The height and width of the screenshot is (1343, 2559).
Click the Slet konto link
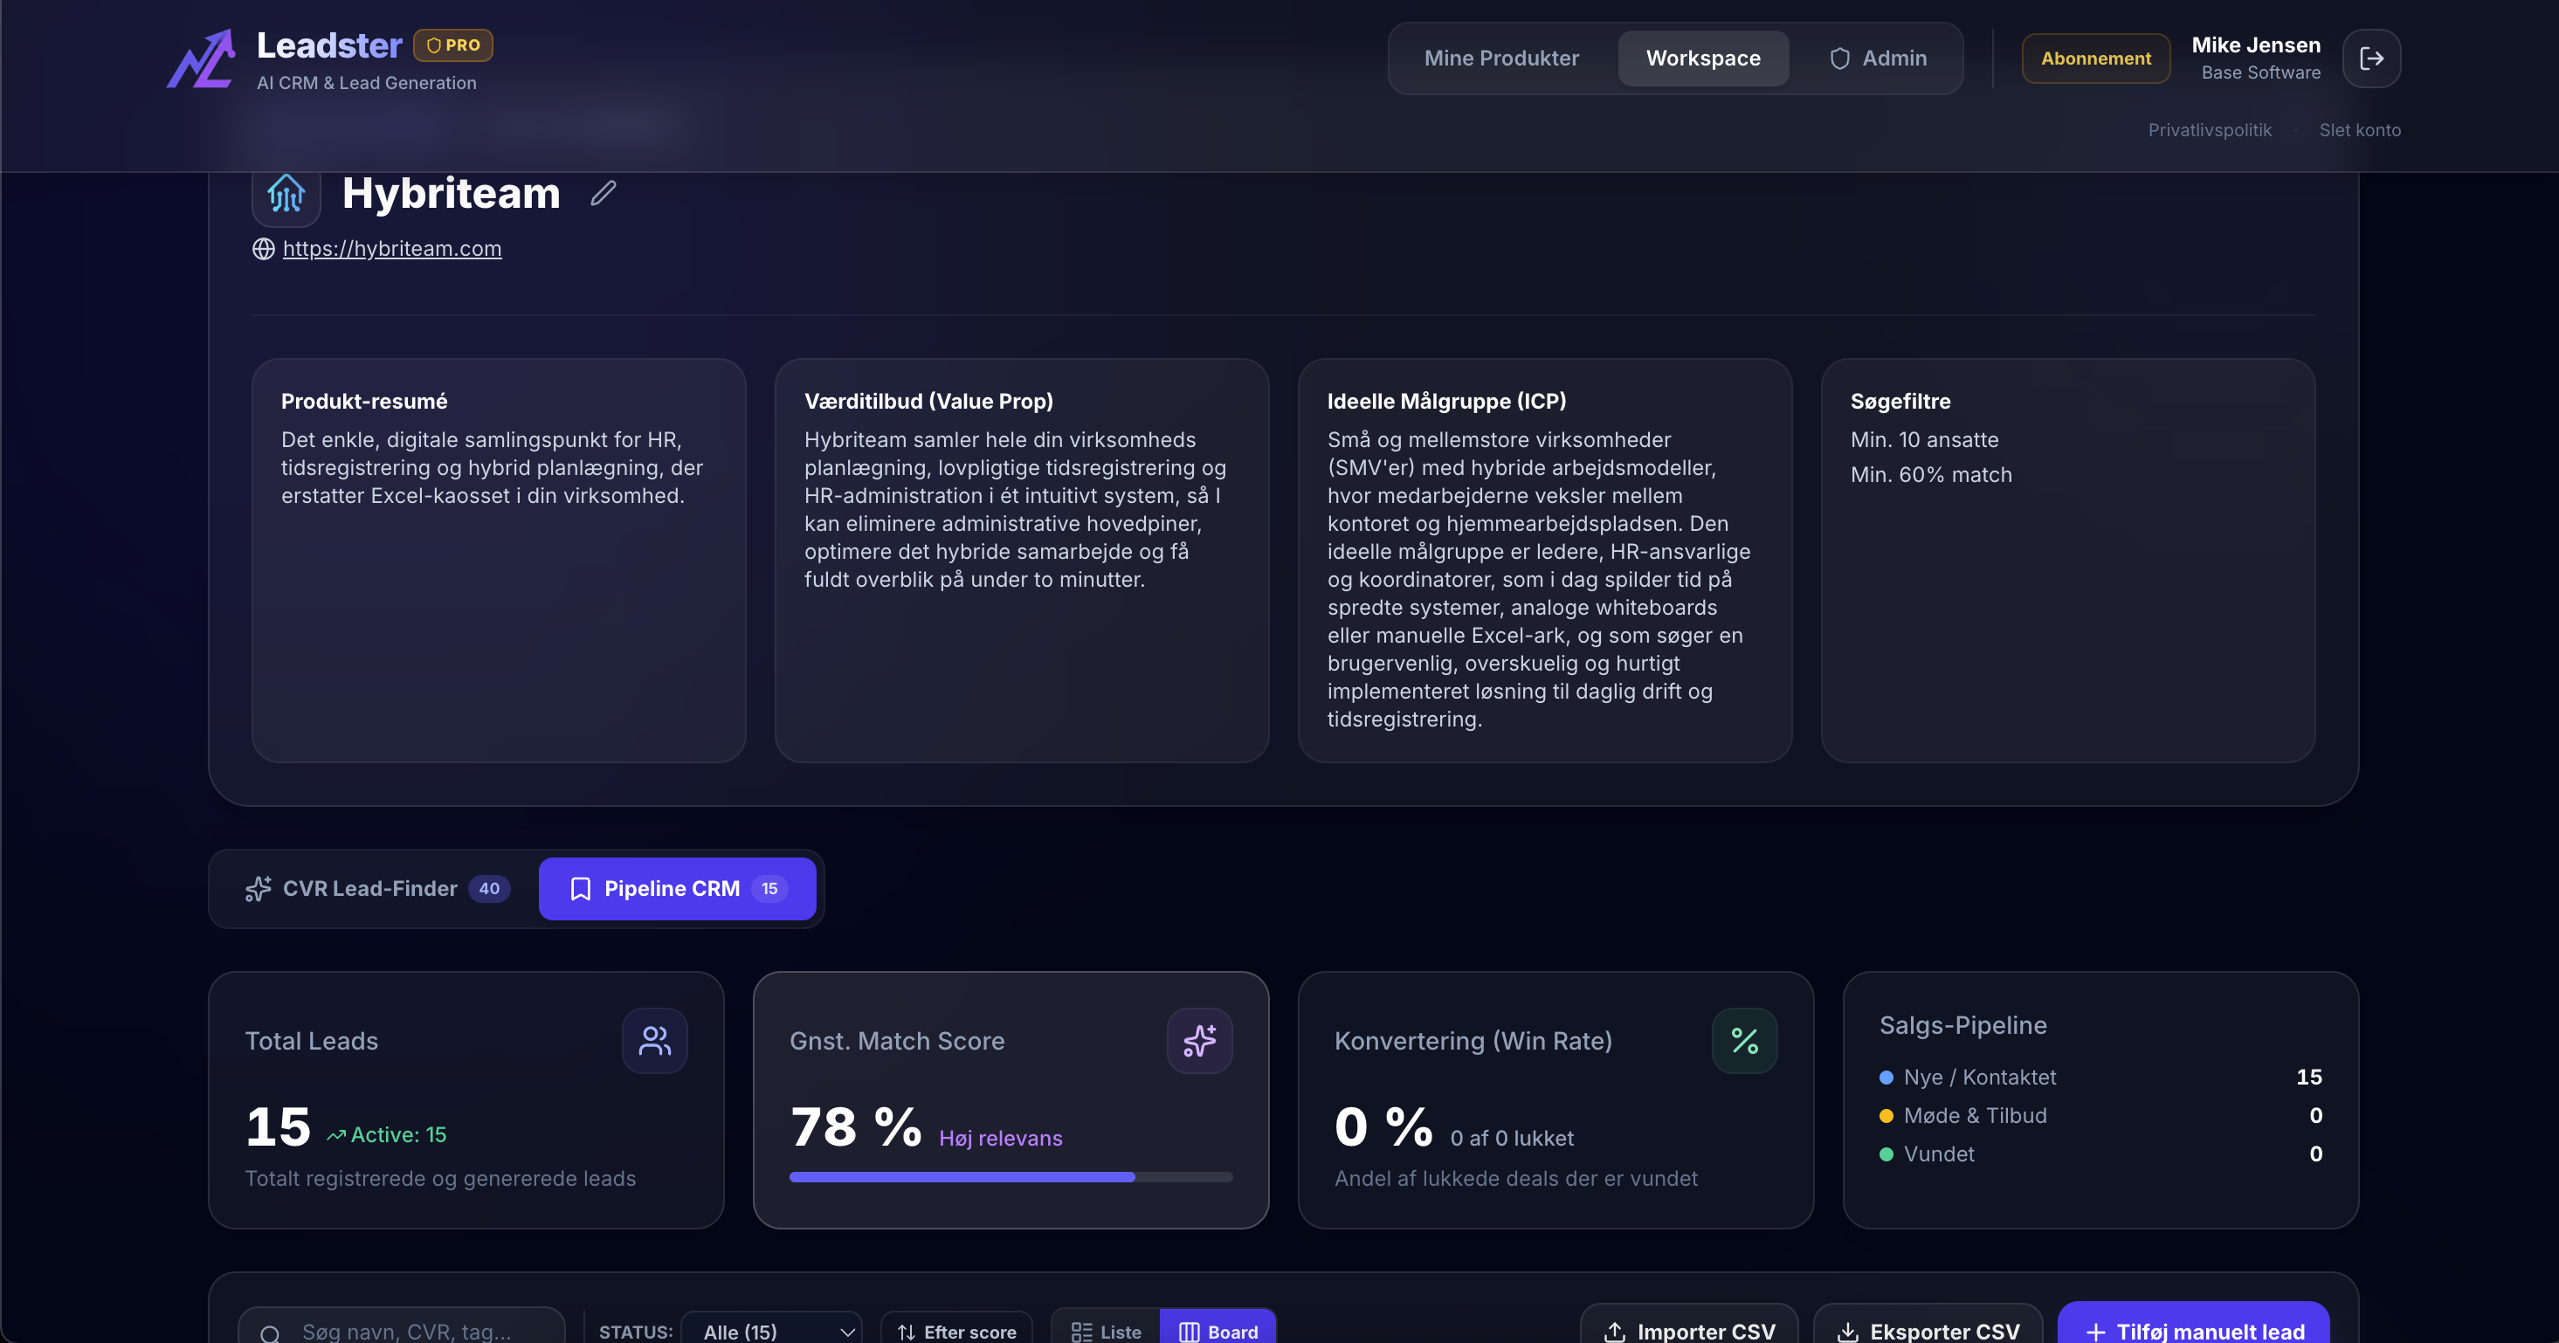tap(2359, 130)
